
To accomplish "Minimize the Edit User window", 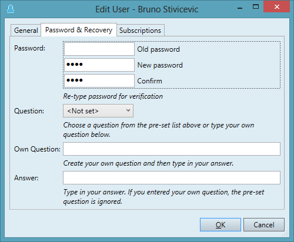I will (x=240, y=8).
